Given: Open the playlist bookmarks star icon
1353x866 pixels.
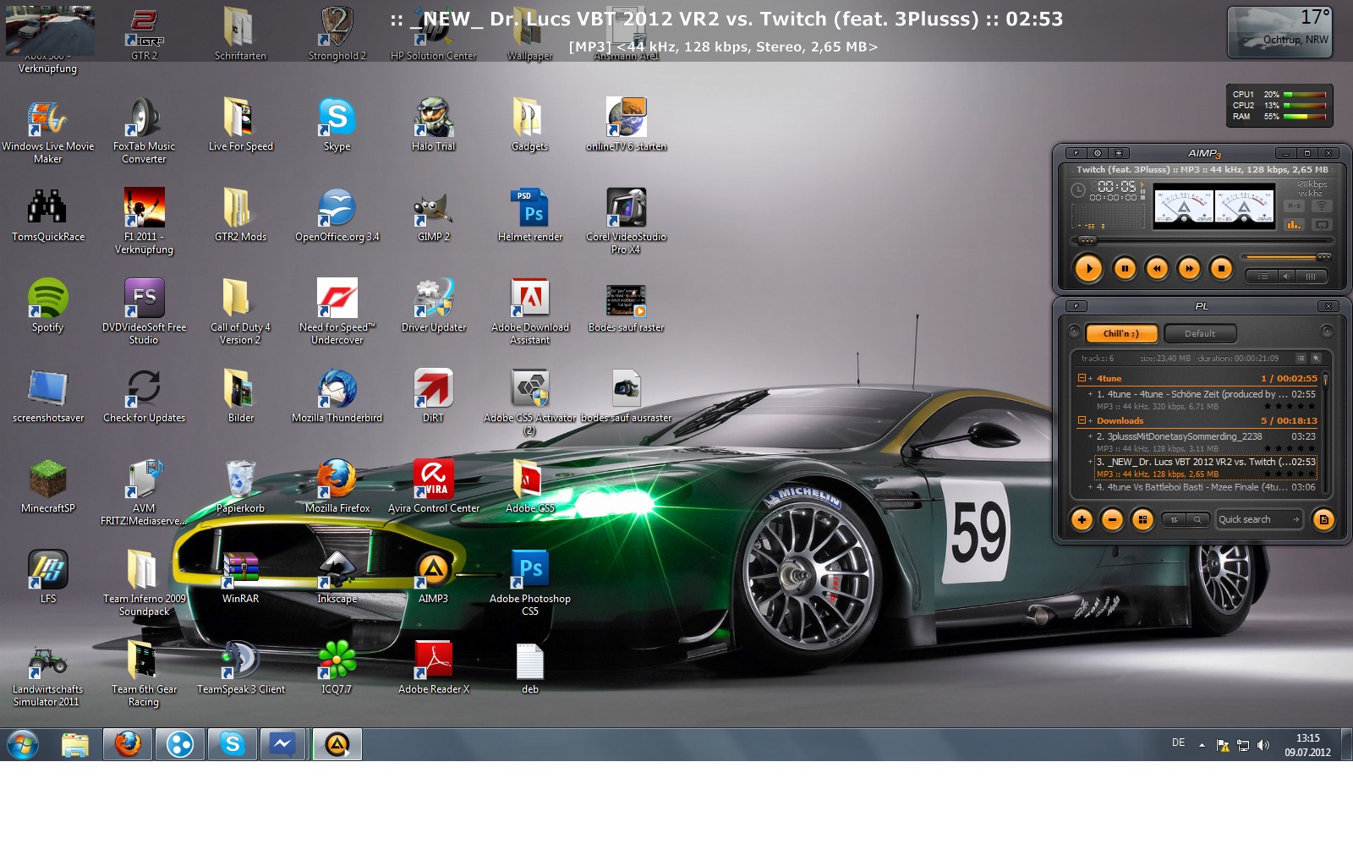Looking at the screenshot, I should (x=1316, y=358).
